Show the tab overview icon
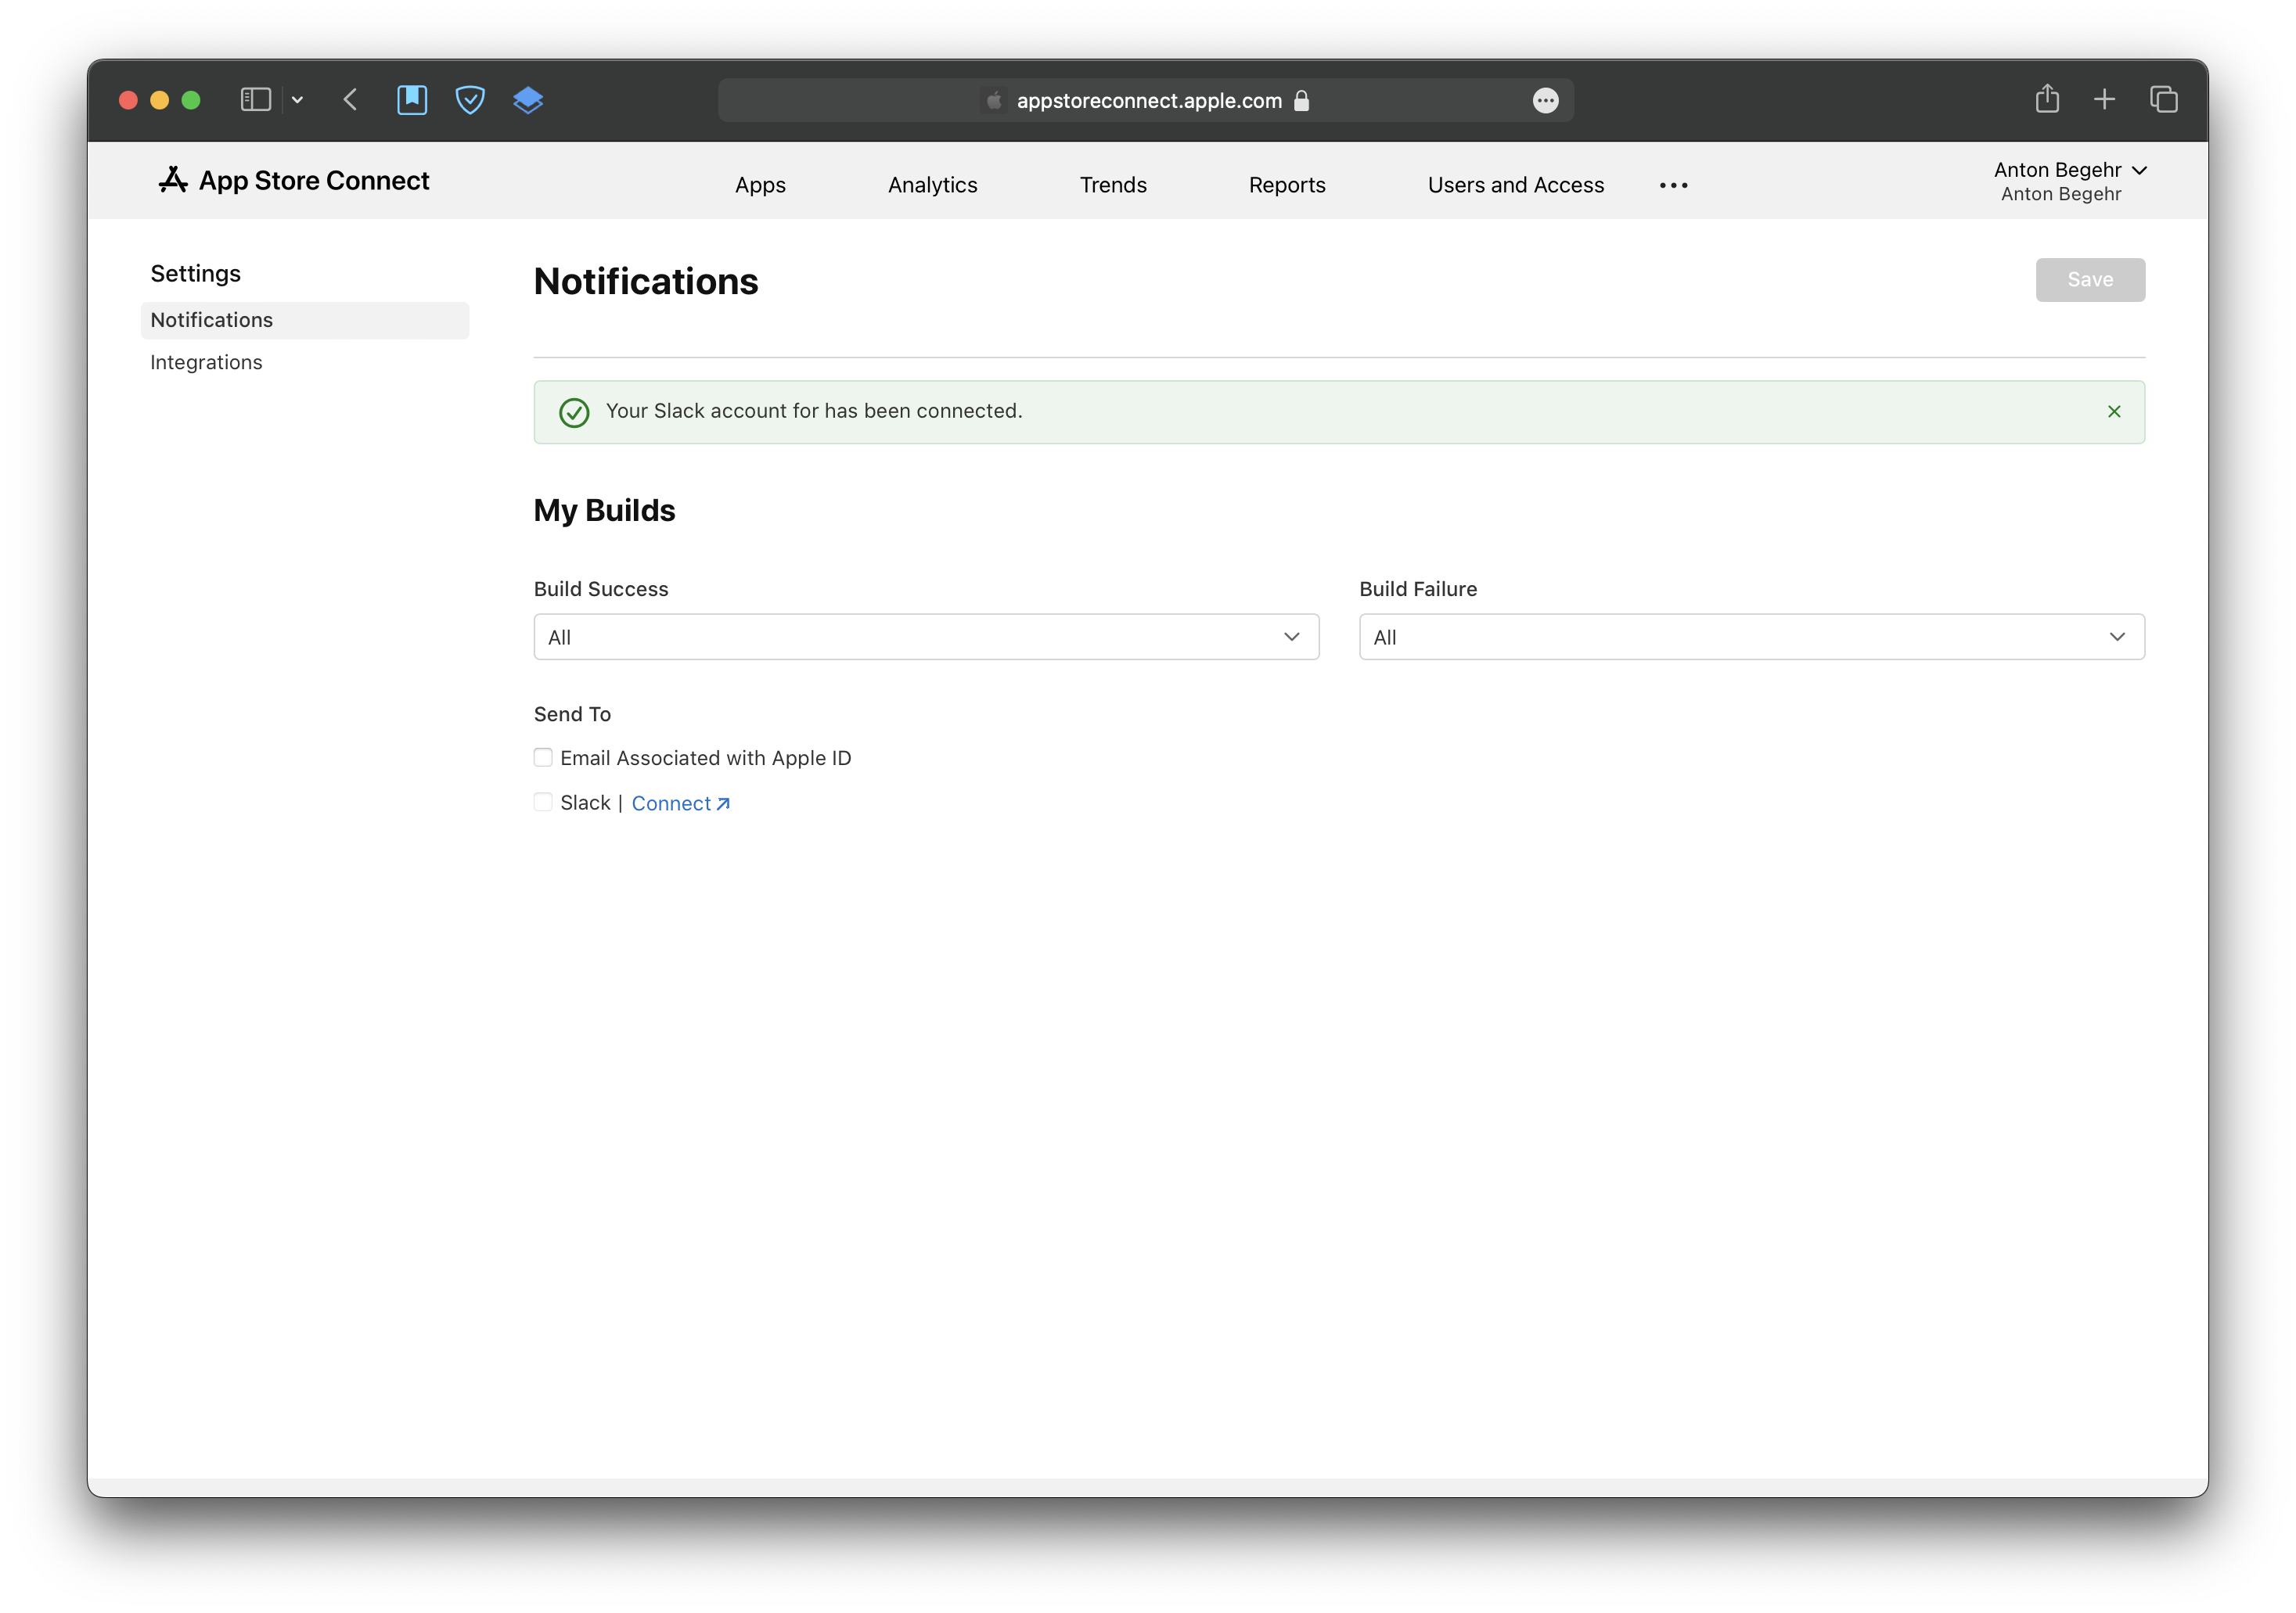This screenshot has width=2296, height=1613. (x=2163, y=99)
